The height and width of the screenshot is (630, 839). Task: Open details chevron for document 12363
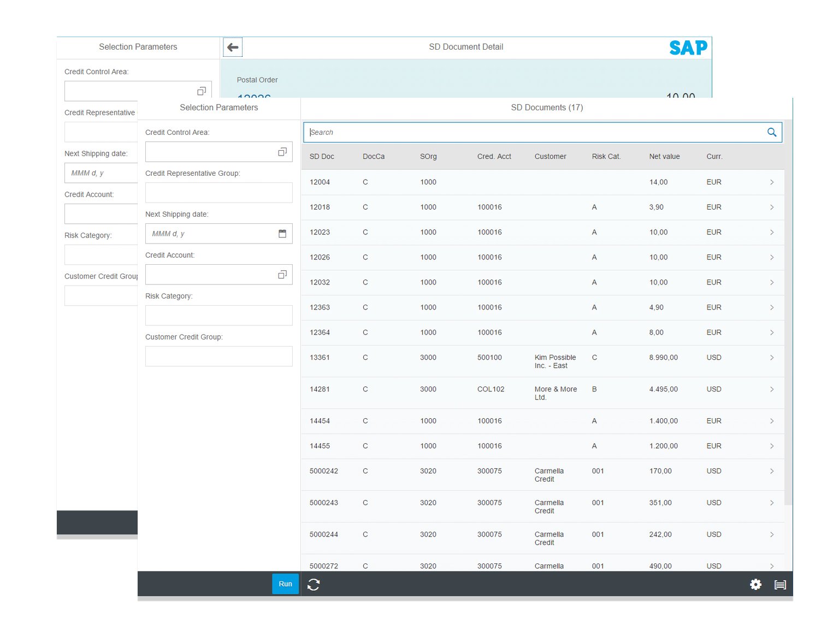click(772, 308)
